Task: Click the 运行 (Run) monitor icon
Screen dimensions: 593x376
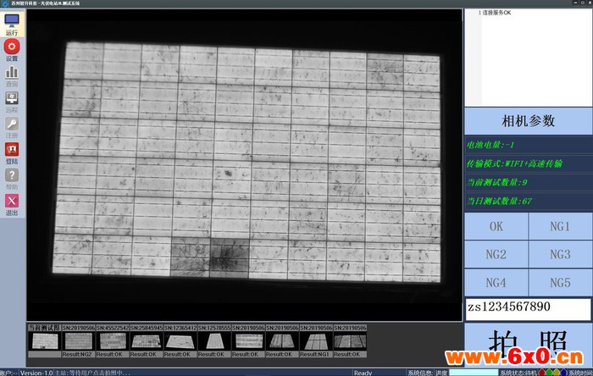Action: tap(13, 22)
